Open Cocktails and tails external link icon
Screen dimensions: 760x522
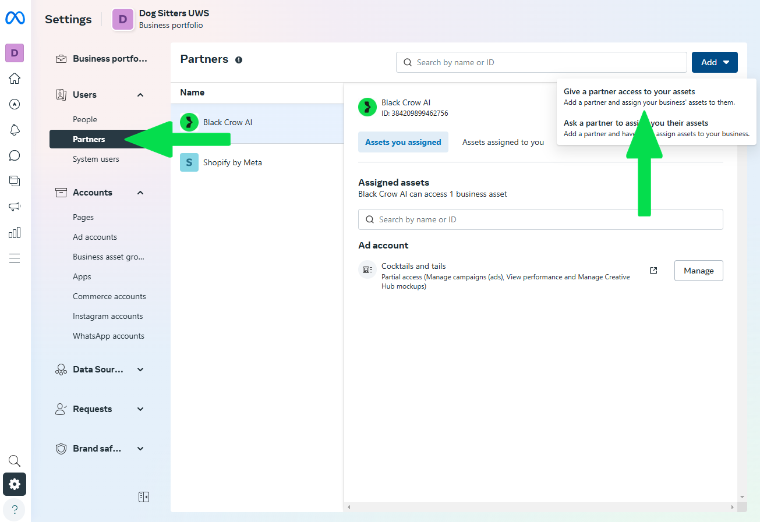(x=653, y=271)
